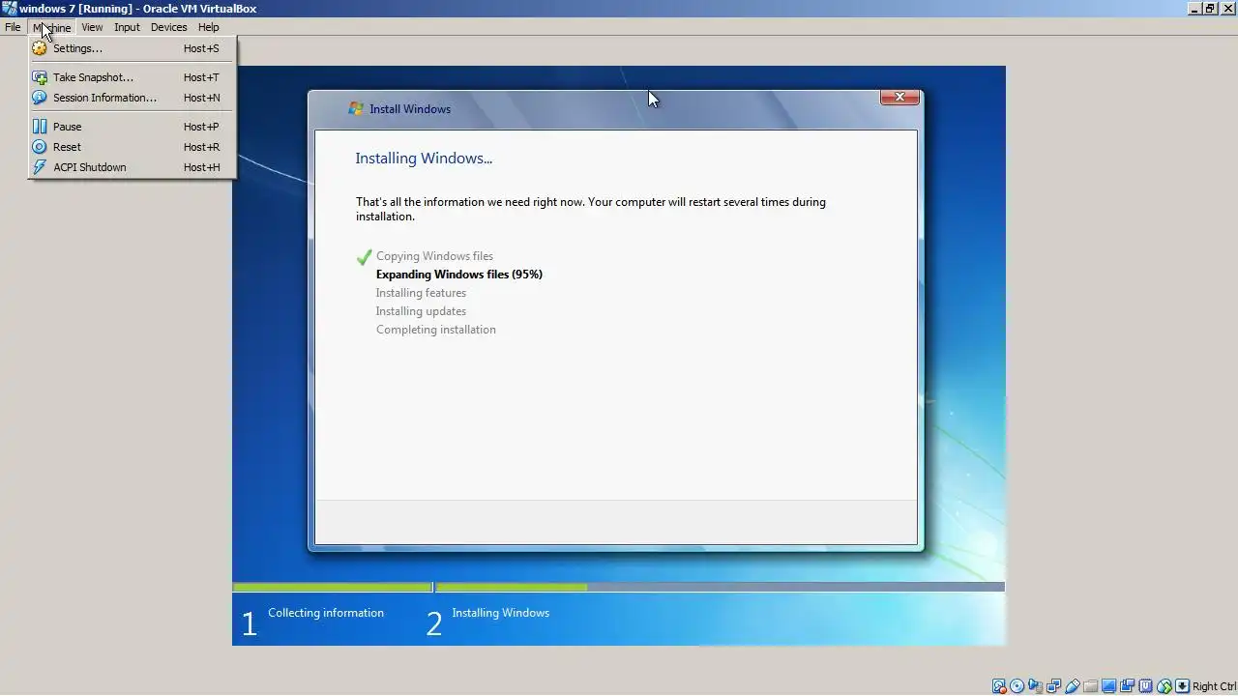1238x696 pixels.
Task: Choose ACPI Shutdown menu entry
Action: [x=133, y=167]
